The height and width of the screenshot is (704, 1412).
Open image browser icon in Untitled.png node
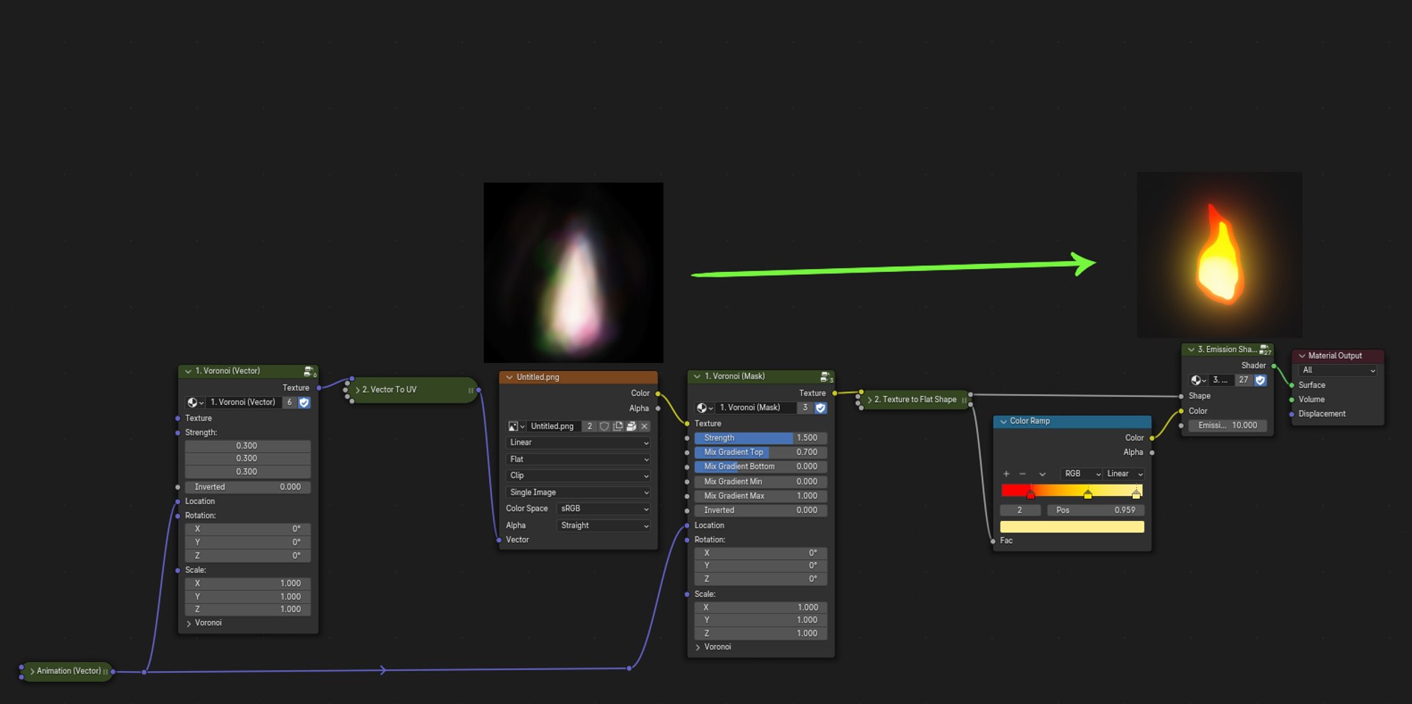(x=516, y=426)
